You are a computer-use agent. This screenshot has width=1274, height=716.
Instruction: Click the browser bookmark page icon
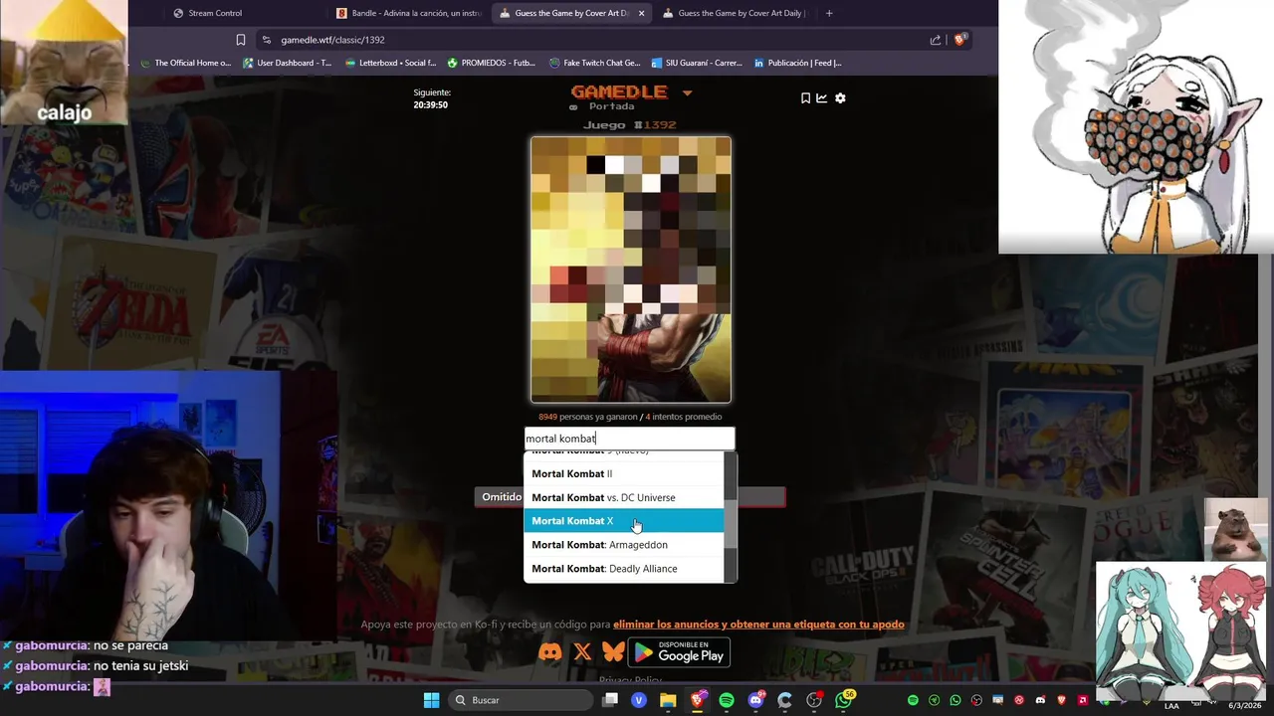(x=241, y=40)
